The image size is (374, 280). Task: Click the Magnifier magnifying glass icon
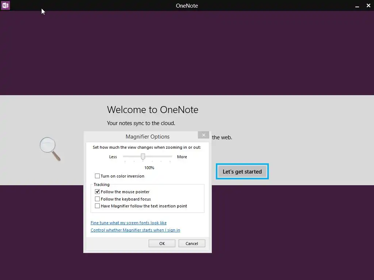50,149
